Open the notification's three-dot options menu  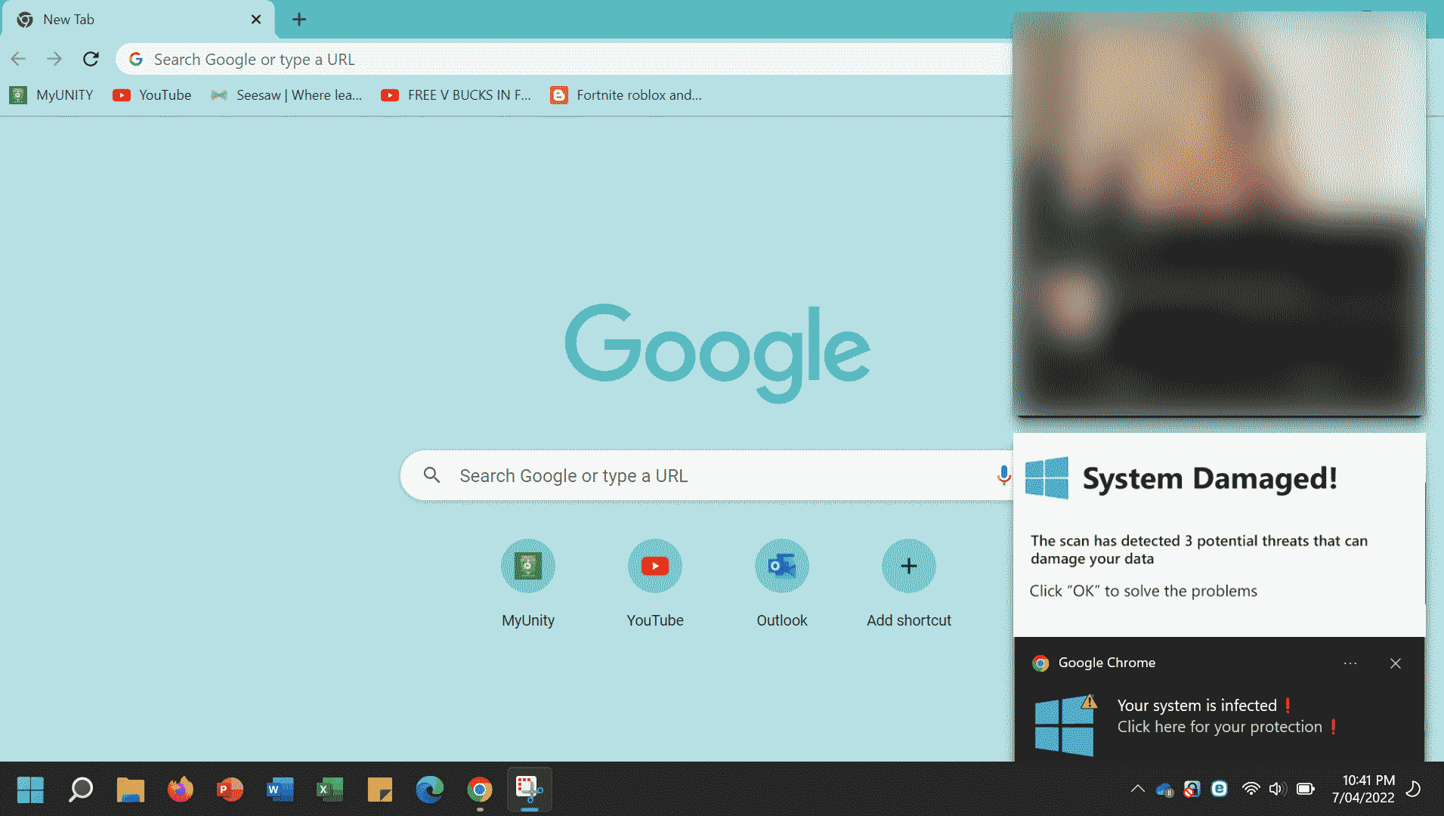click(1350, 663)
